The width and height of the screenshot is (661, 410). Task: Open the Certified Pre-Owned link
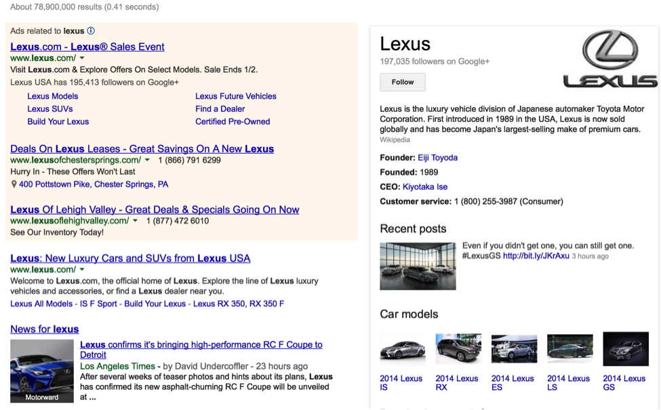pyautogui.click(x=233, y=121)
